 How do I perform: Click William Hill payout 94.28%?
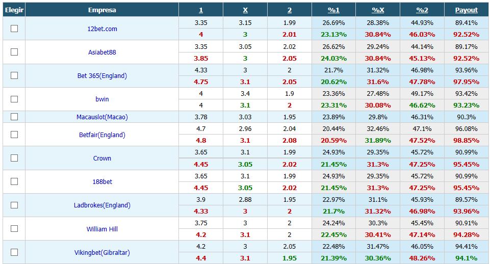pos(466,235)
